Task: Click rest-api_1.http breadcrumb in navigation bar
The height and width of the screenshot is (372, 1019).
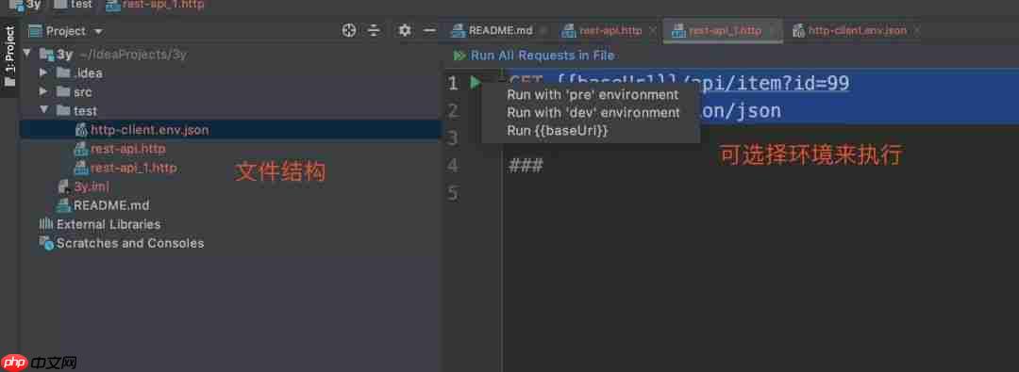Action: coord(155,5)
